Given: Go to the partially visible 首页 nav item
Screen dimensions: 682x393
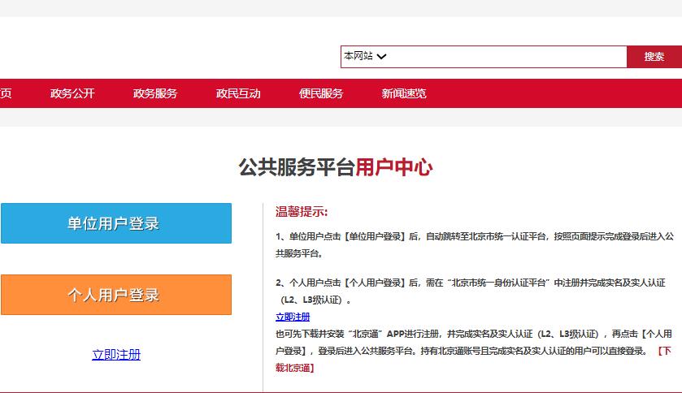Looking at the screenshot, I should tap(6, 93).
